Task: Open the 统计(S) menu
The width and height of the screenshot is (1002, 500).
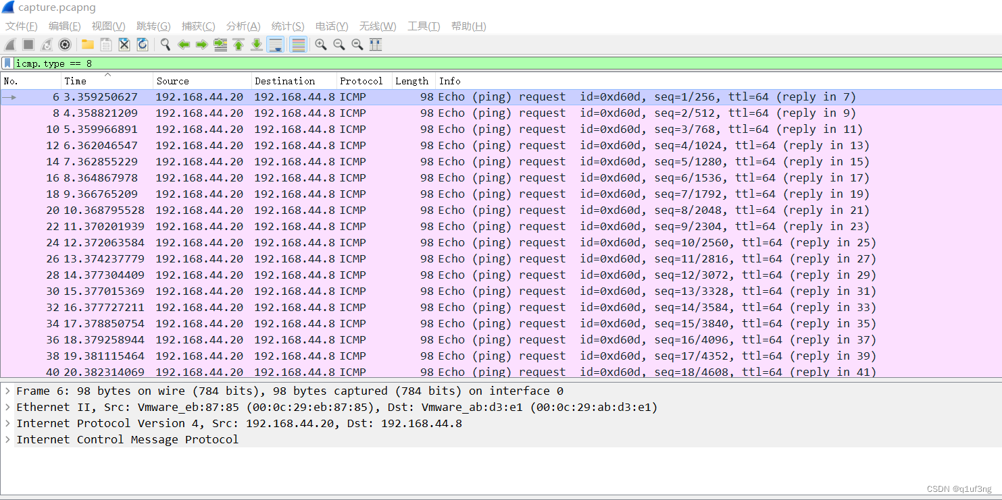Action: pos(288,26)
